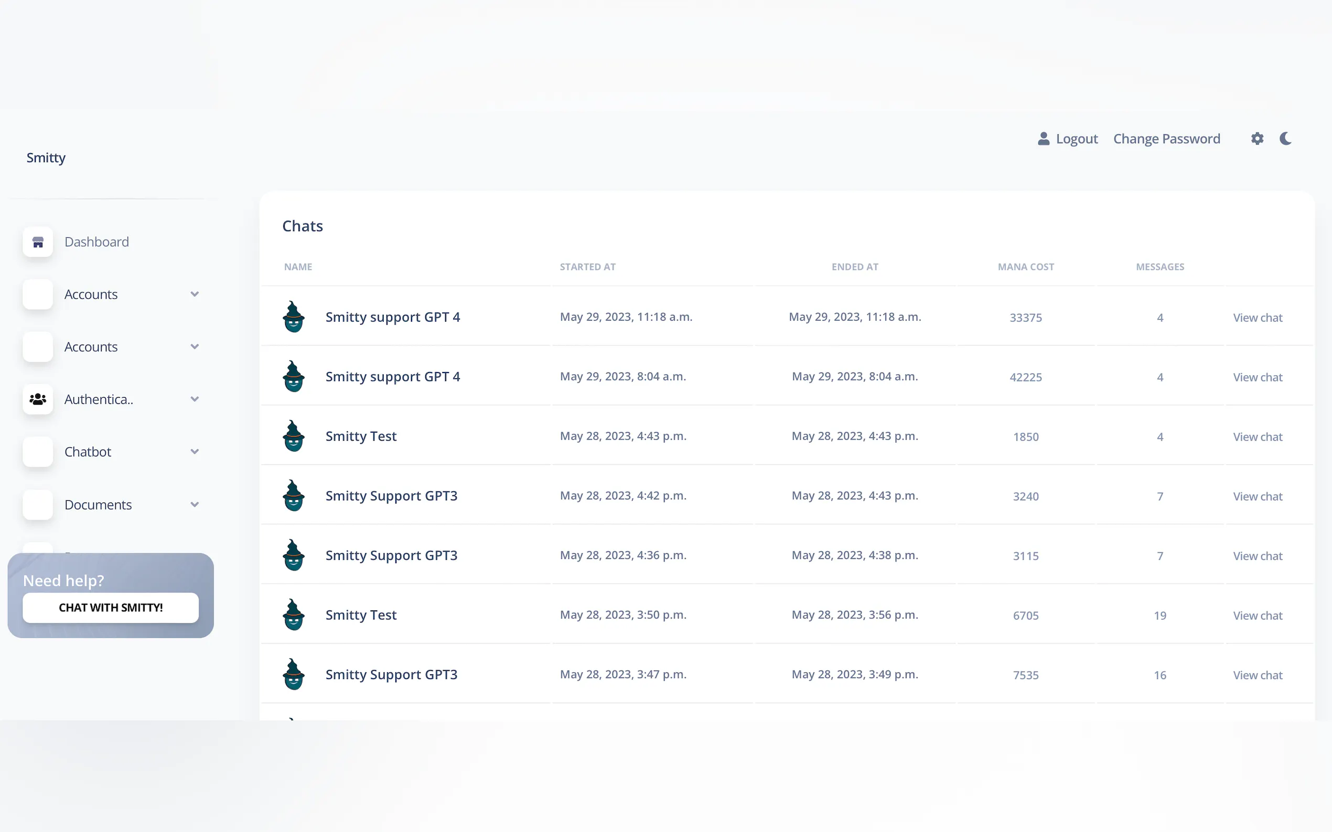Expand the Chatbot section chevron
1332x832 pixels.
coord(195,452)
